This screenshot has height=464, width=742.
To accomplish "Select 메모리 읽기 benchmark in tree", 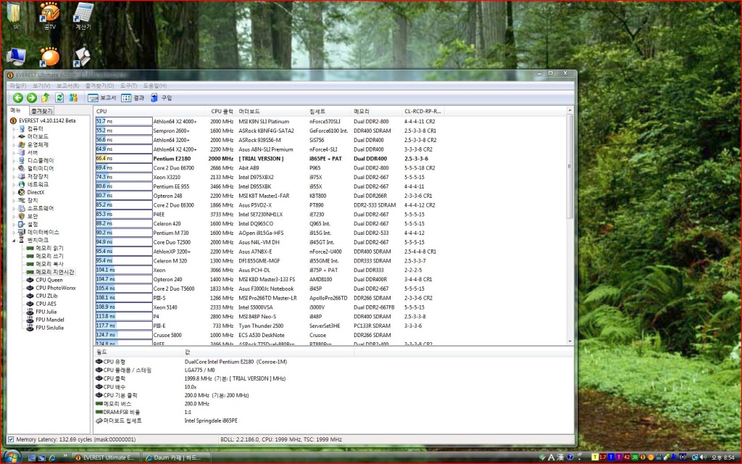I will point(46,248).
